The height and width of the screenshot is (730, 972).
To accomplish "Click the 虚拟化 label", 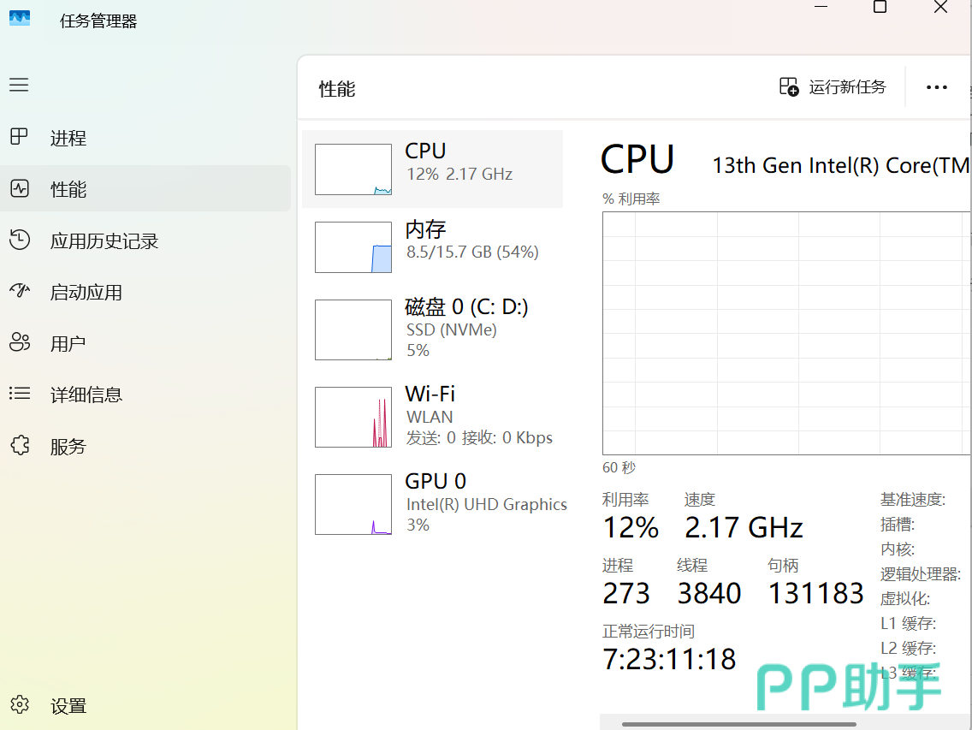I will tap(905, 598).
